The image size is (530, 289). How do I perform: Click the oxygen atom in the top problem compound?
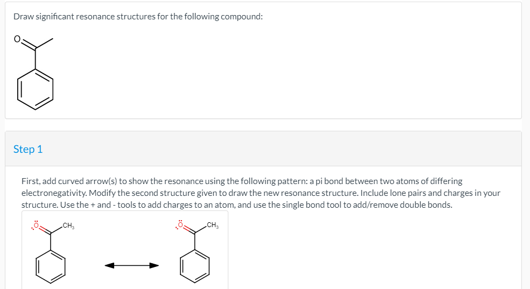coord(17,39)
